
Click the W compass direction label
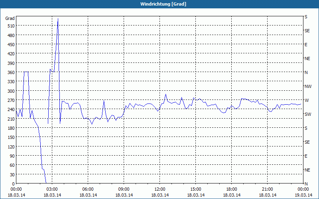point(307,100)
